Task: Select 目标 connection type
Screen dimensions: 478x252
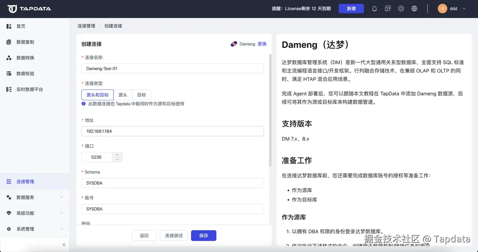Action: (x=142, y=95)
